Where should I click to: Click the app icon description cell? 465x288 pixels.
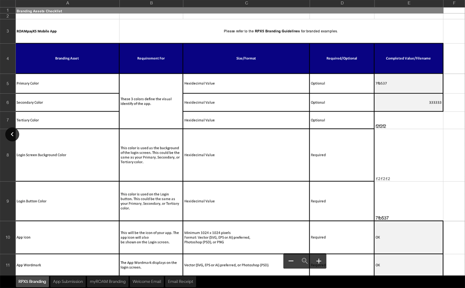(x=151, y=237)
